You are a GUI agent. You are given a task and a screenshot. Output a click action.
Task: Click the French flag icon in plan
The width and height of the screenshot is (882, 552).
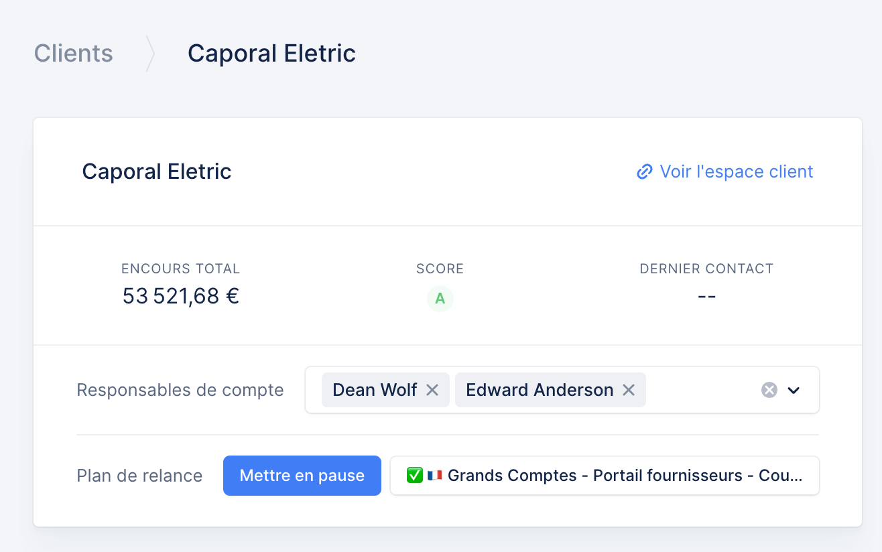coord(434,475)
